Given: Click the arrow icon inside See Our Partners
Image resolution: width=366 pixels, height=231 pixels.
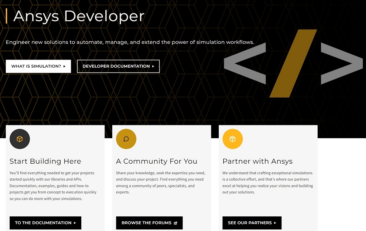Looking at the screenshot, I should [275, 223].
